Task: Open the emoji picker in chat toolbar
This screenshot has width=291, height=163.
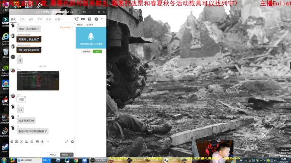Action: click(x=12, y=142)
